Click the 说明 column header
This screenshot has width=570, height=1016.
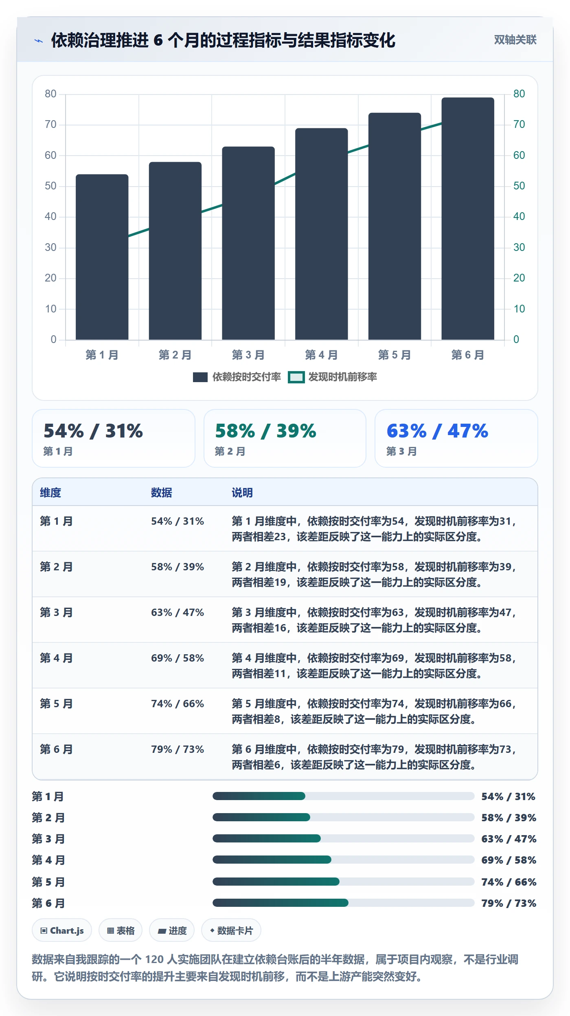coord(242,493)
